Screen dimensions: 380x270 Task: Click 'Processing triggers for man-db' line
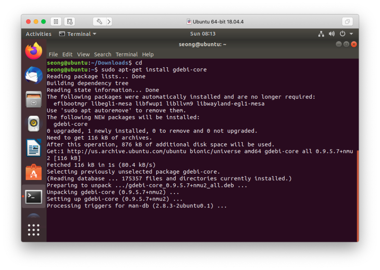point(137,206)
